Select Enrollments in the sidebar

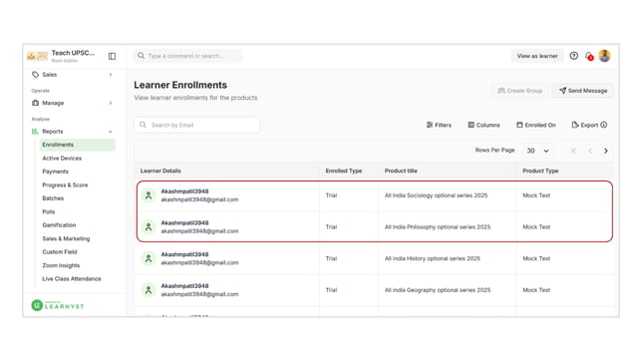pos(78,145)
